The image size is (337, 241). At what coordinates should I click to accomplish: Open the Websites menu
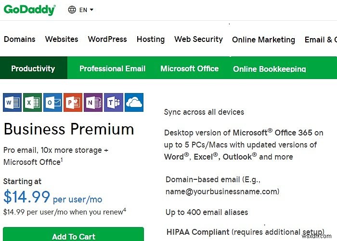[x=62, y=40]
